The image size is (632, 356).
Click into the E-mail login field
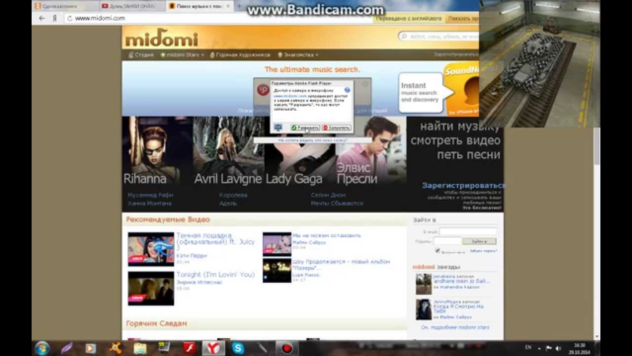point(468,231)
